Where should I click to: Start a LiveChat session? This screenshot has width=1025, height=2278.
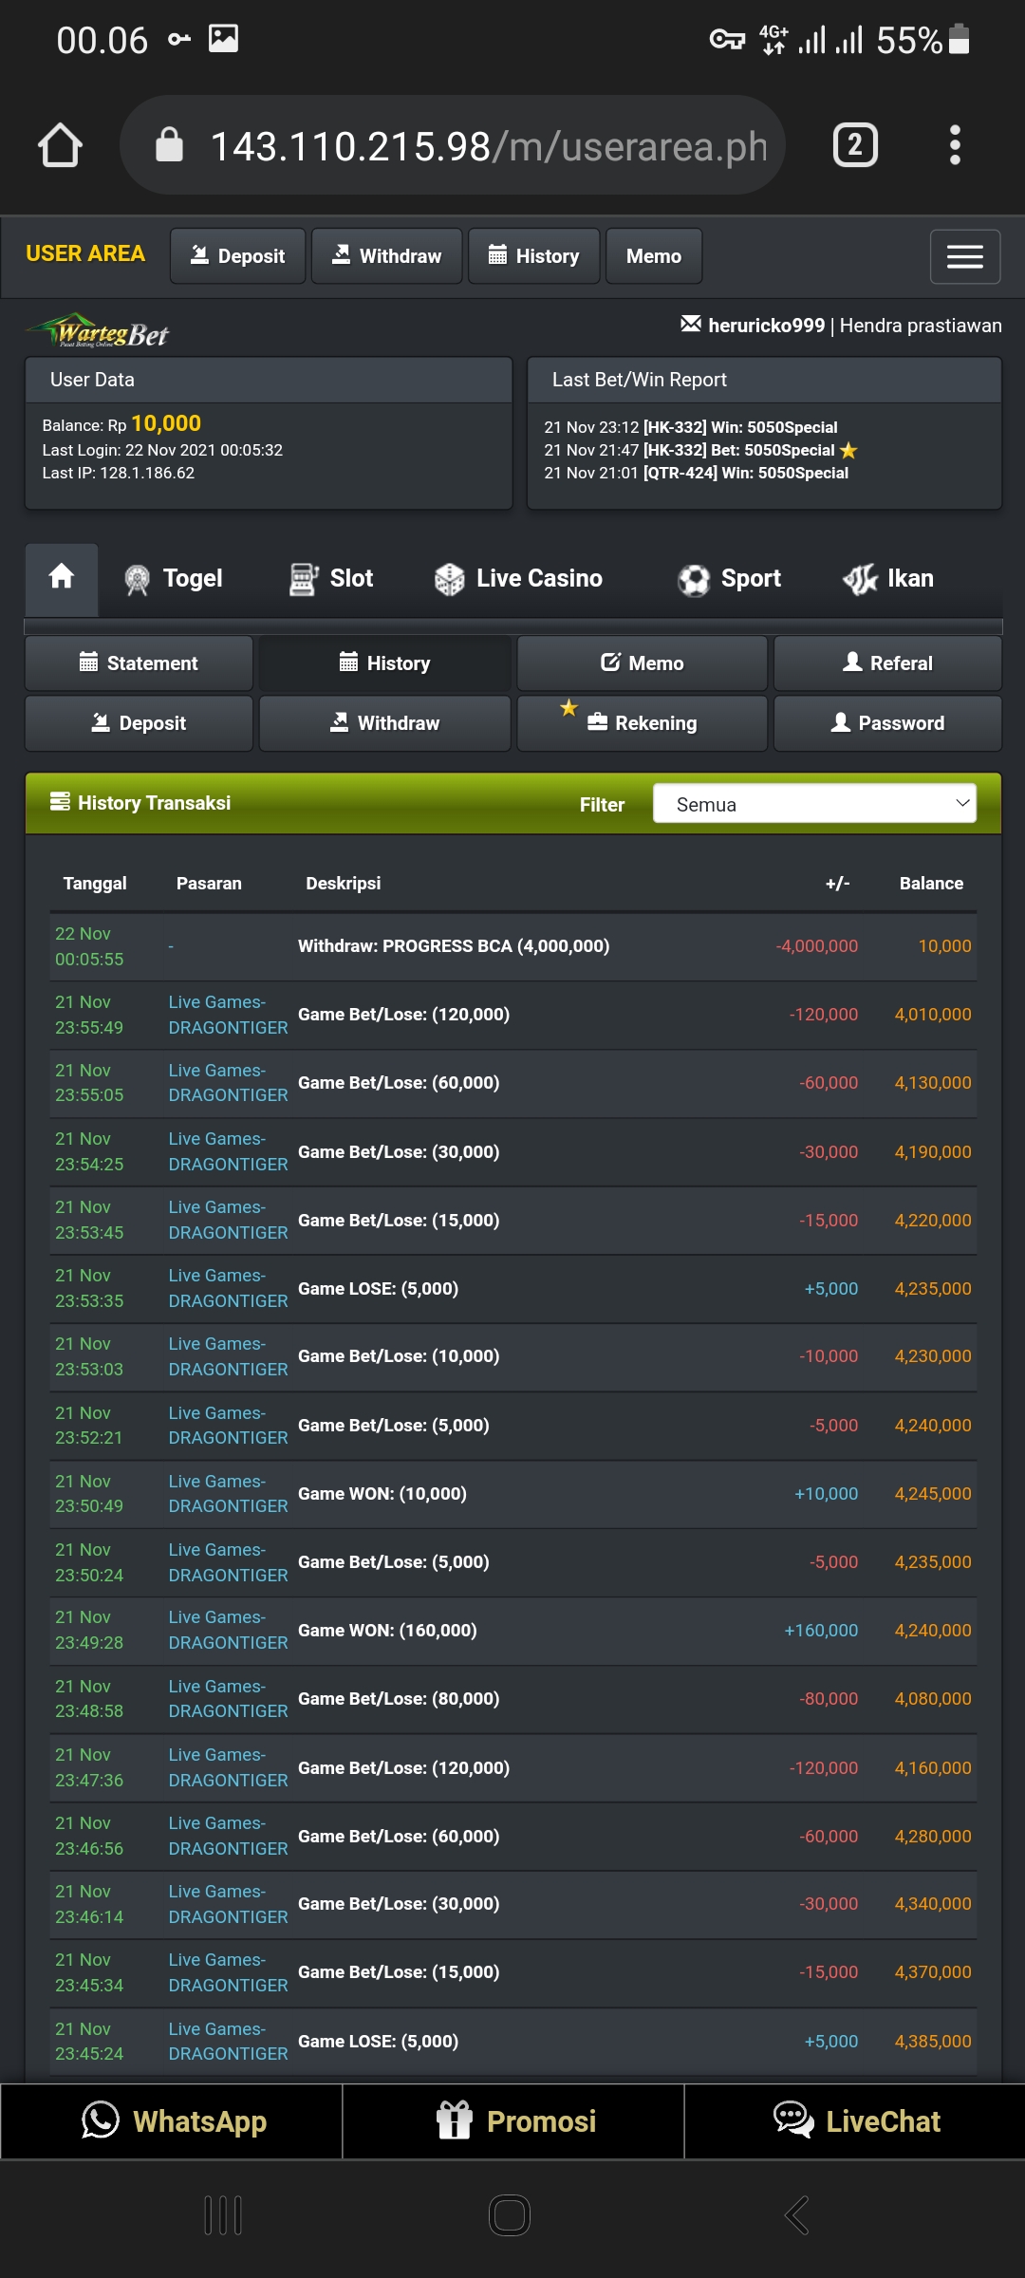[855, 2121]
